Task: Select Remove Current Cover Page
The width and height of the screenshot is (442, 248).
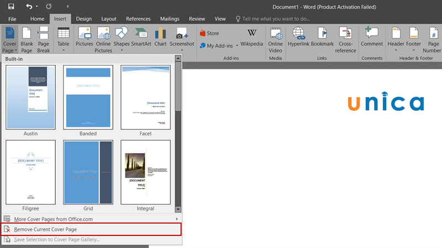Action: [x=91, y=229]
